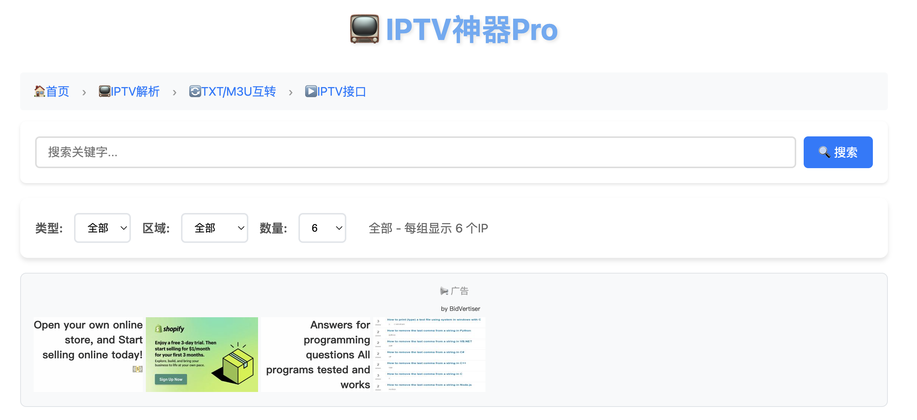Click the by BidVertiser link
The width and height of the screenshot is (917, 420).
[x=460, y=309]
